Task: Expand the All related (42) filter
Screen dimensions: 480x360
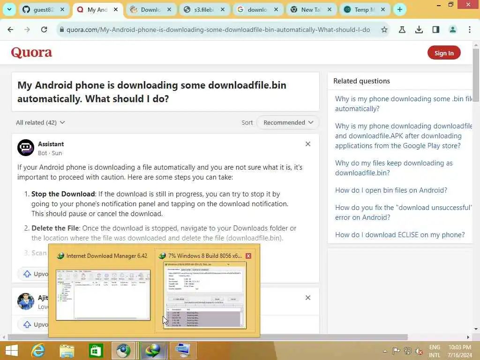Action: point(40,122)
